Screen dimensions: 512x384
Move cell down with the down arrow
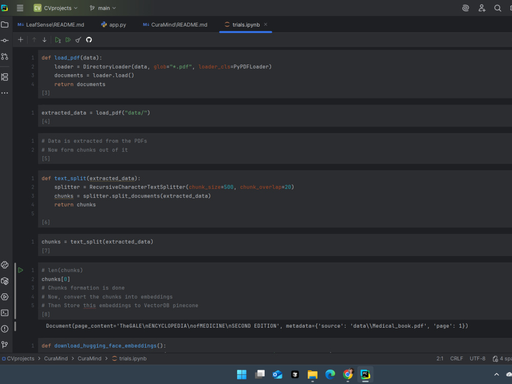click(45, 40)
